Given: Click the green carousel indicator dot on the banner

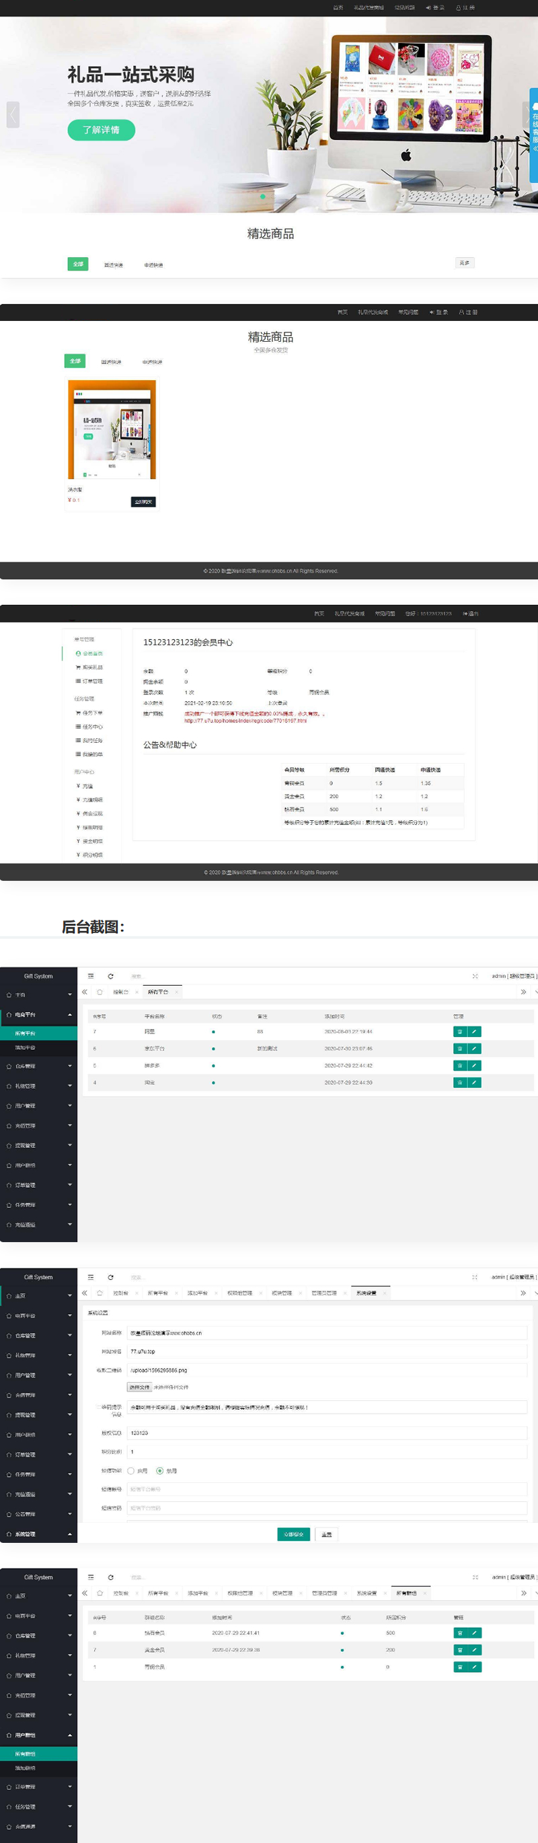Looking at the screenshot, I should click(x=262, y=196).
